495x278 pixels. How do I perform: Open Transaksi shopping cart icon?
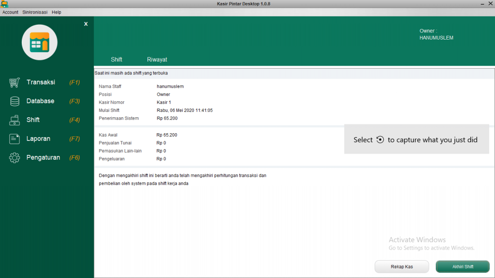click(14, 83)
